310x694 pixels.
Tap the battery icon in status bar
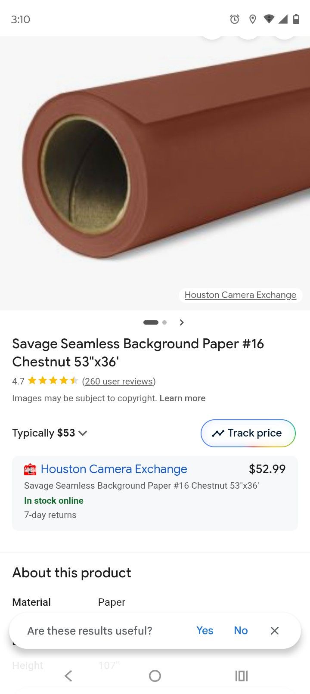click(x=296, y=19)
